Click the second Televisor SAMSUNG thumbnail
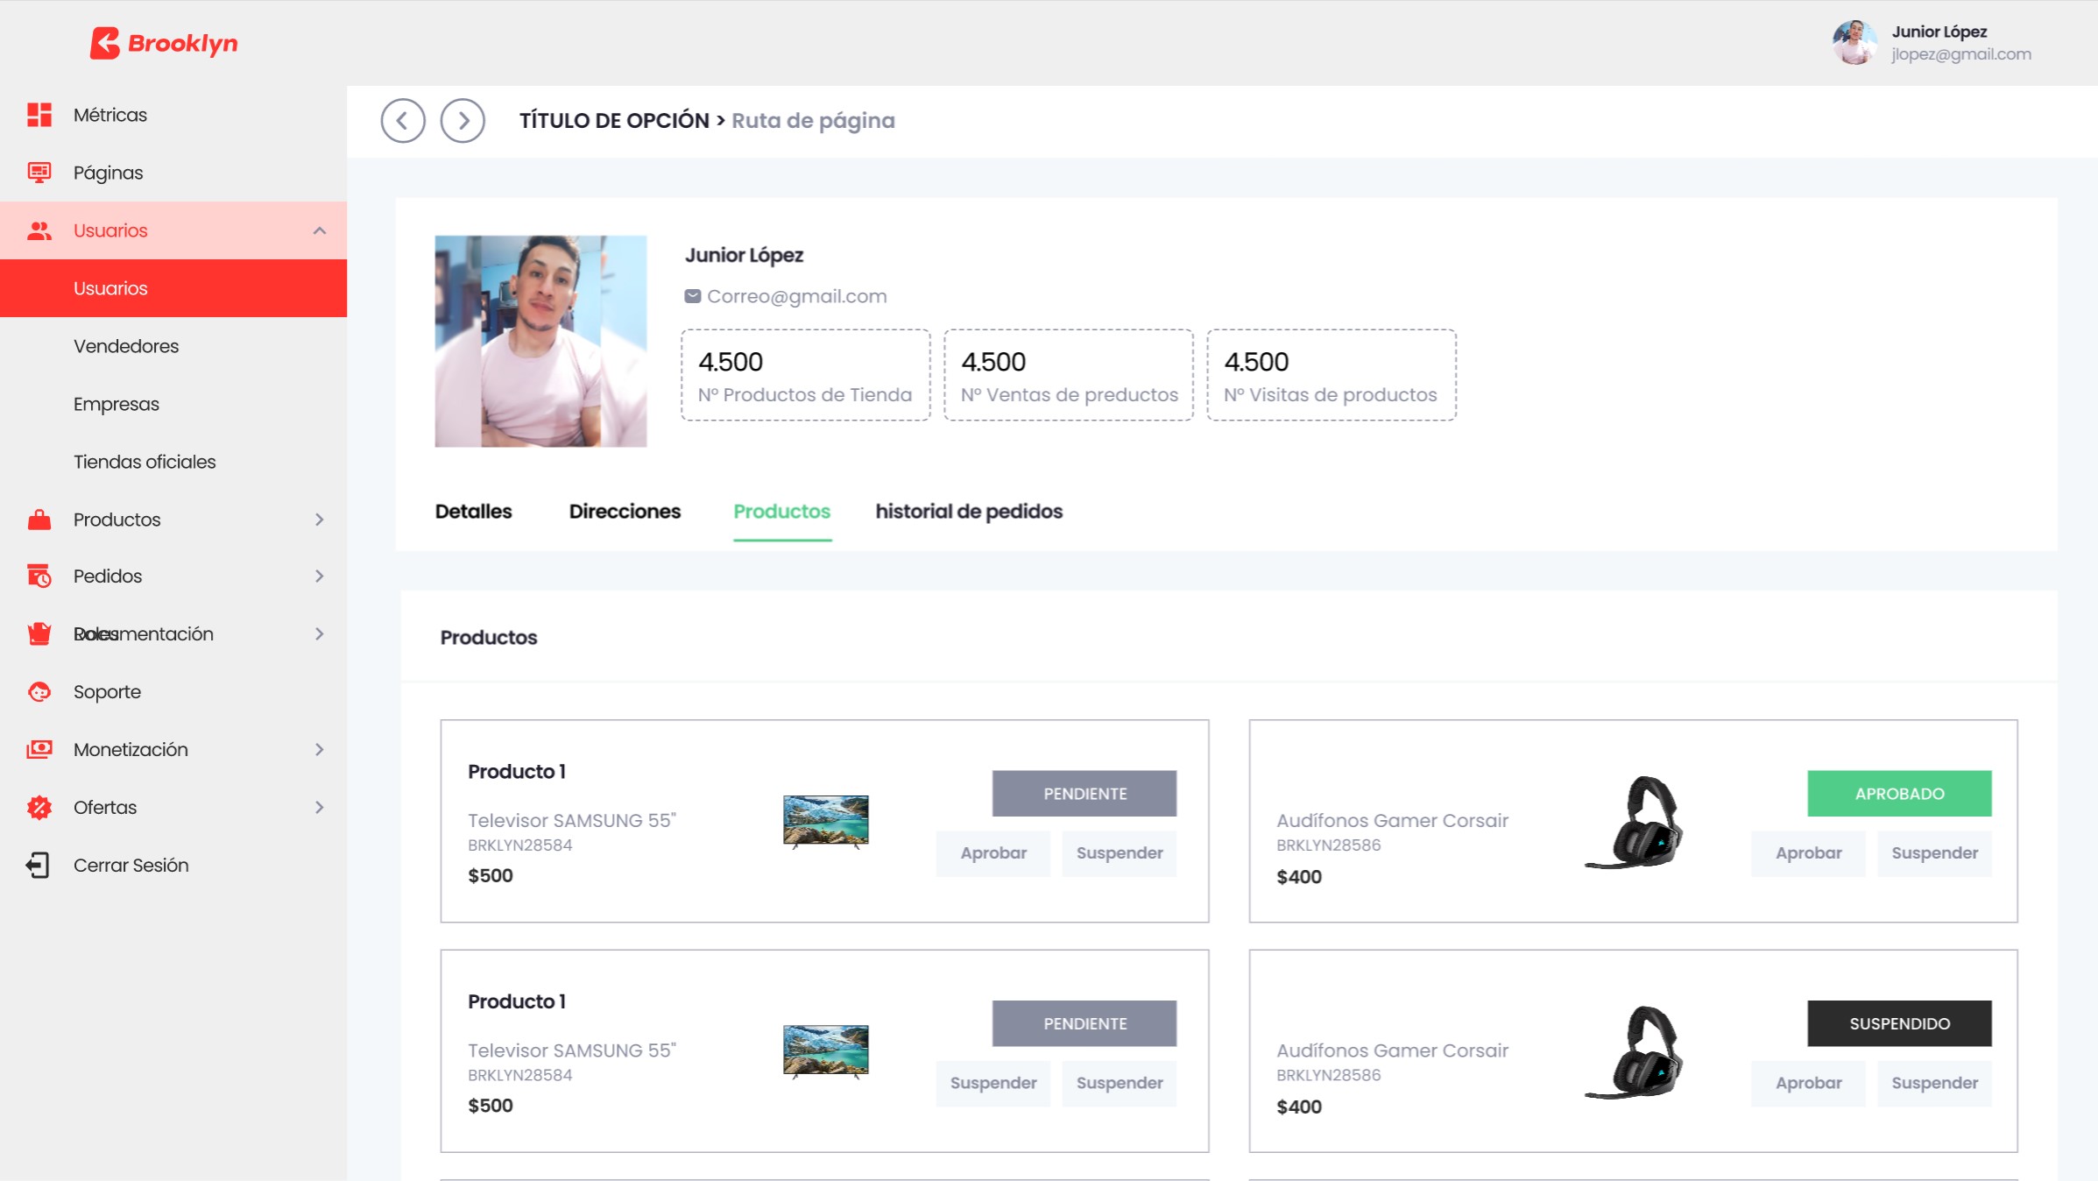The height and width of the screenshot is (1181, 2098). (x=825, y=1051)
